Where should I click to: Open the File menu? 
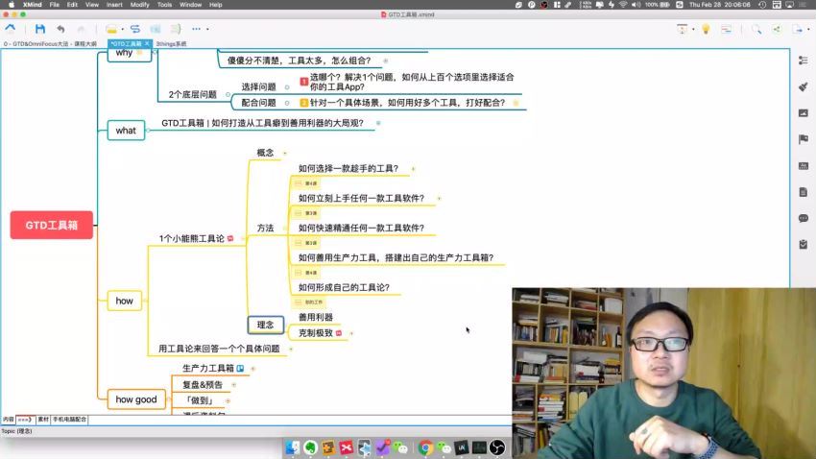(x=54, y=5)
